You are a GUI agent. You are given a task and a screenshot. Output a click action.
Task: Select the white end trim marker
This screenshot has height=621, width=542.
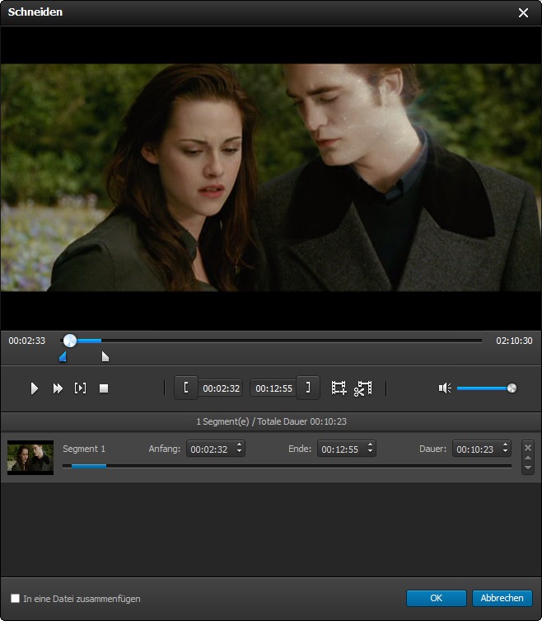pos(105,356)
